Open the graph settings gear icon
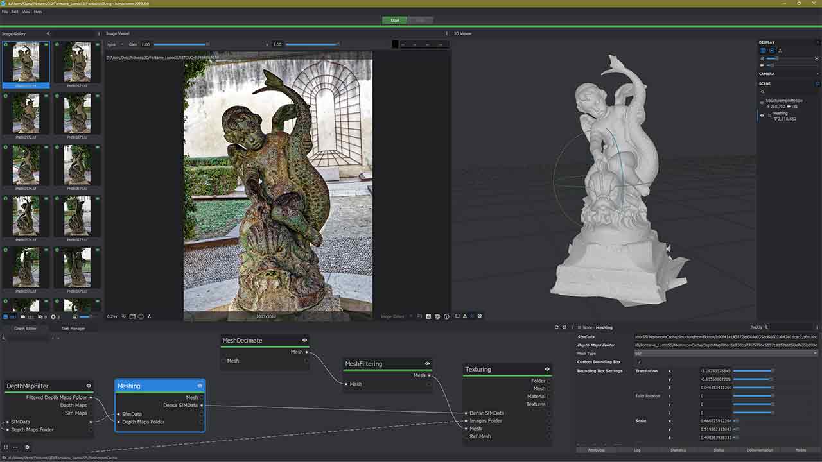 27,447
